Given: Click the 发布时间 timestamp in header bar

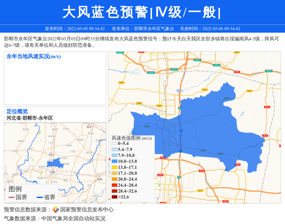Looking at the screenshot, I should pos(75,29).
